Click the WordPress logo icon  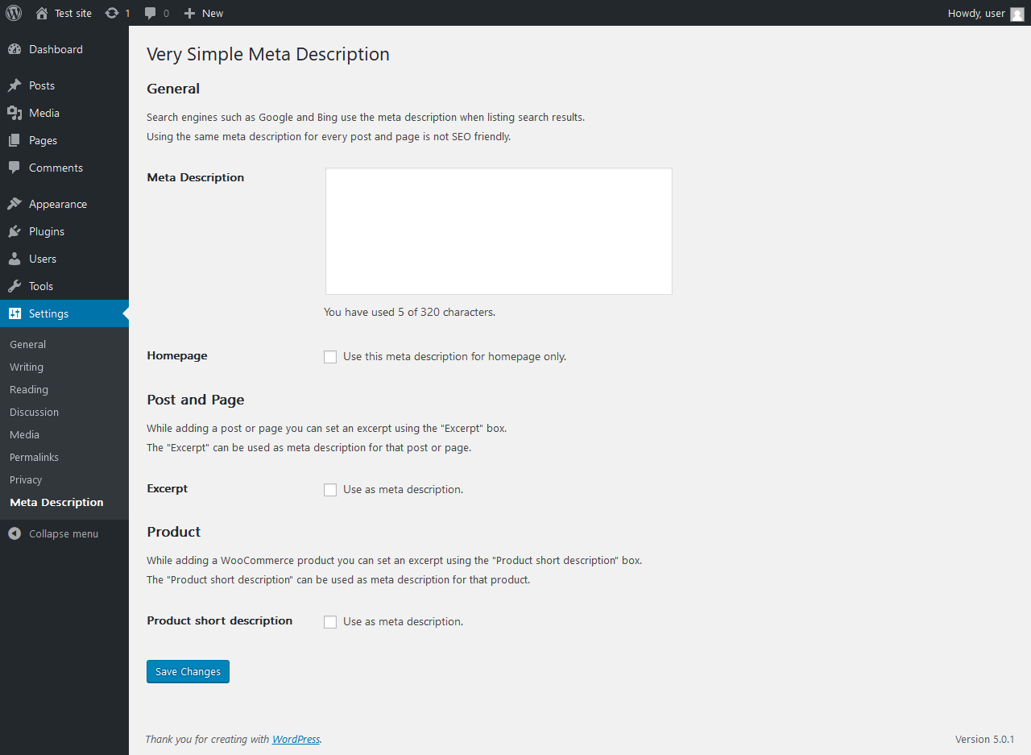click(x=14, y=13)
